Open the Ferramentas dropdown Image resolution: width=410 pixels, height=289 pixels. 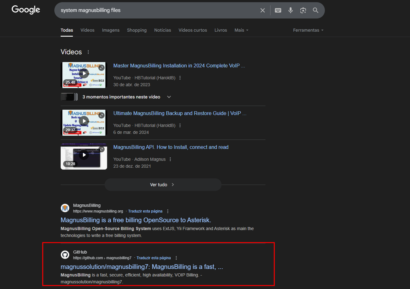308,30
